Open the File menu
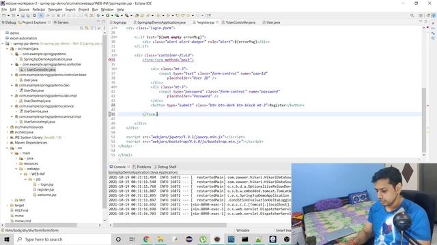437x245 pixels. click(4, 10)
